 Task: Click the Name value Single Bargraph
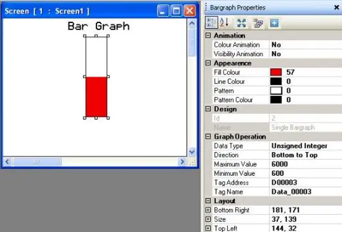coord(293,127)
